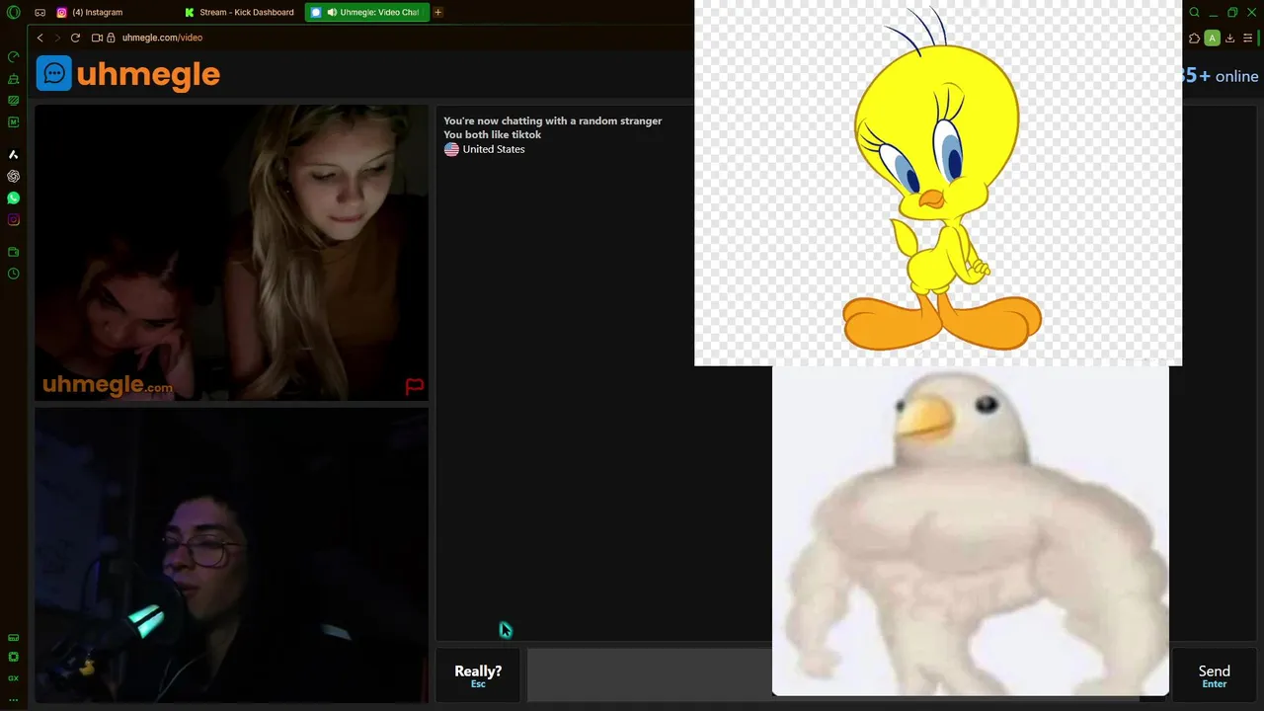The image size is (1264, 711).
Task: Click 'You're now chatting with a random stranger'
Action: 553,120
